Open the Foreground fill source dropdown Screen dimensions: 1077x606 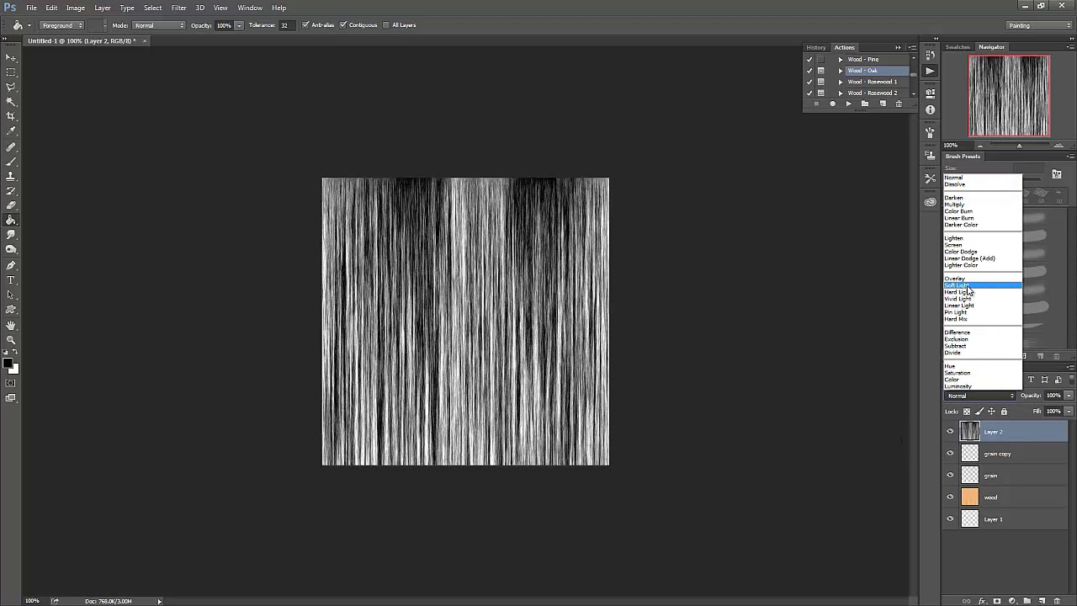pos(61,25)
